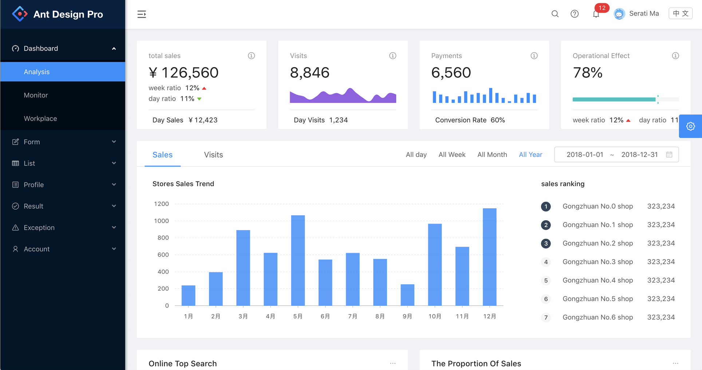Select the All Month filter
Viewport: 702px width, 370px height.
point(492,155)
